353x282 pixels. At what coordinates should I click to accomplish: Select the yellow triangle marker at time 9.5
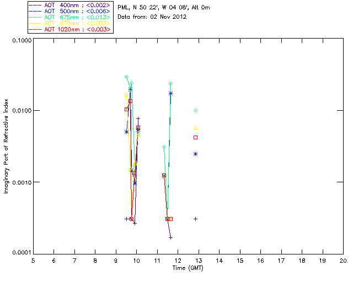[x=126, y=95]
